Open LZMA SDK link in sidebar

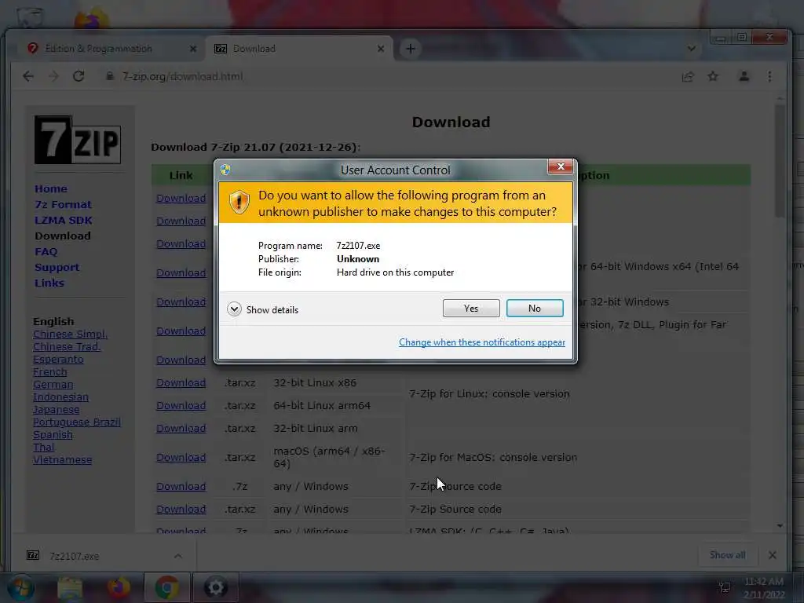click(x=63, y=221)
